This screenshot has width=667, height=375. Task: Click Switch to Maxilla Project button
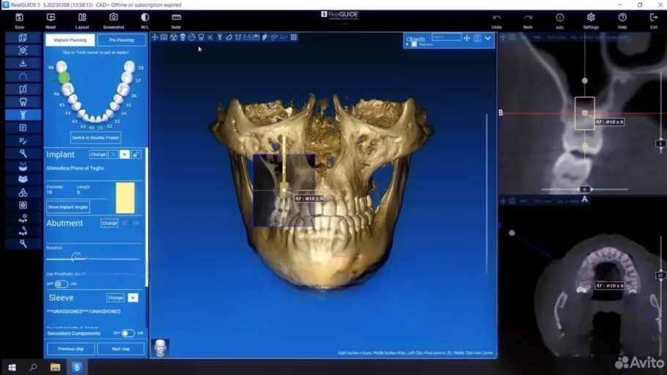tap(96, 138)
